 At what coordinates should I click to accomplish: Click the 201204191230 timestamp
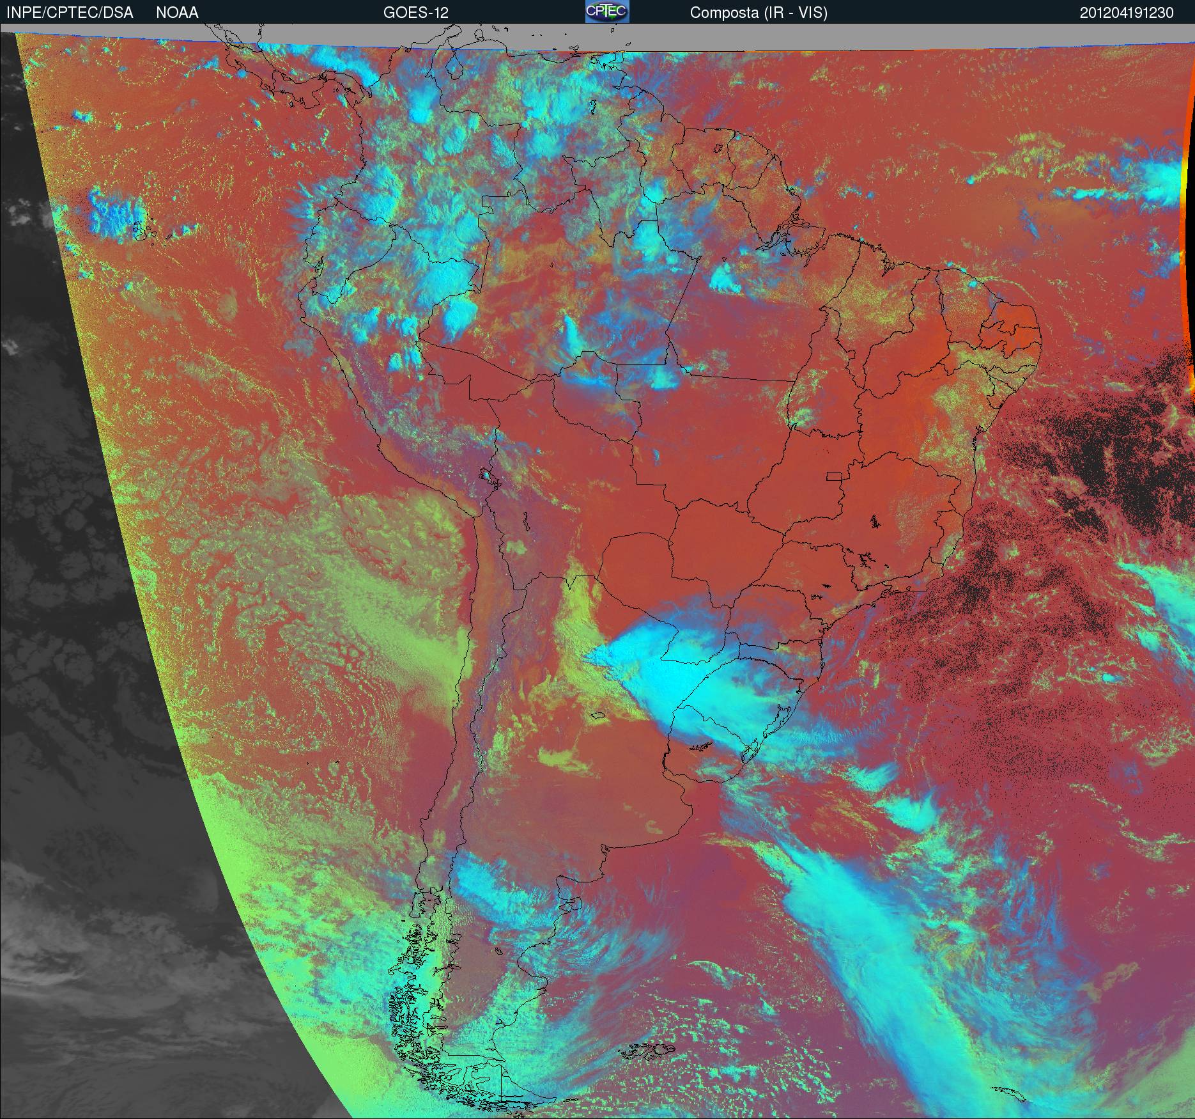pyautogui.click(x=1127, y=13)
